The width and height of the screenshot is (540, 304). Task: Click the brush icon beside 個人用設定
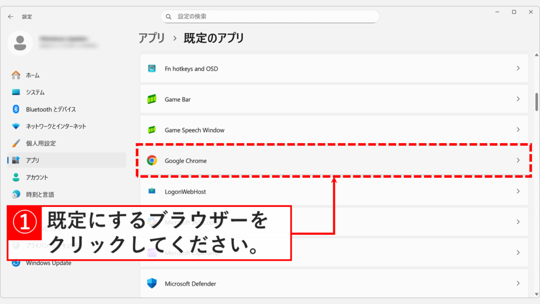[16, 142]
